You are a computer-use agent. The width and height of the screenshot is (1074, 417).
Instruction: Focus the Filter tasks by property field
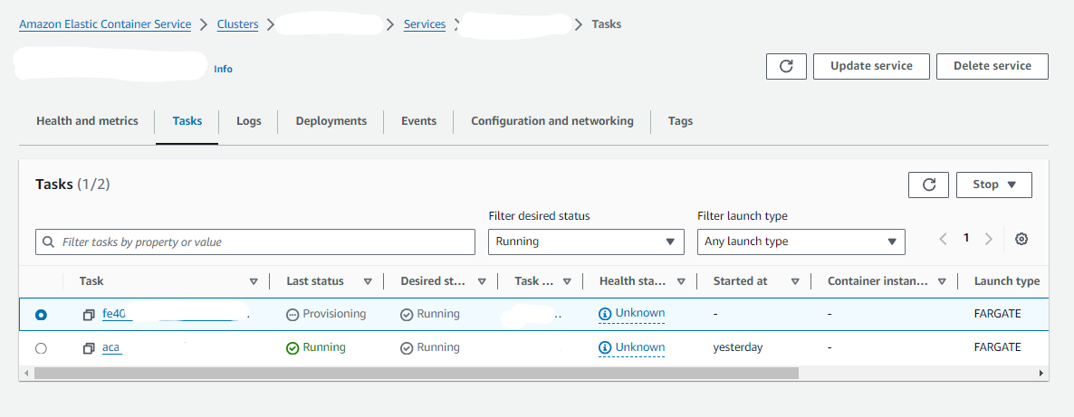pos(254,242)
